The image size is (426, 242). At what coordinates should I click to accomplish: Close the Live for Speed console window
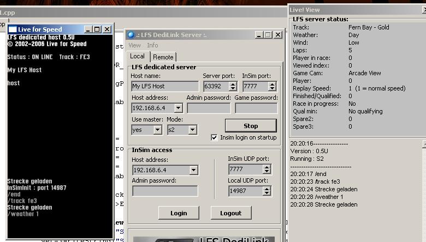(107, 29)
